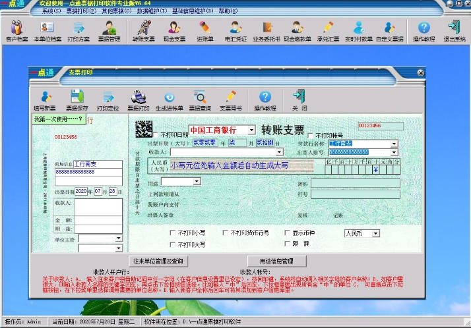Click the 关闭 door icon in the dialog

point(299,100)
